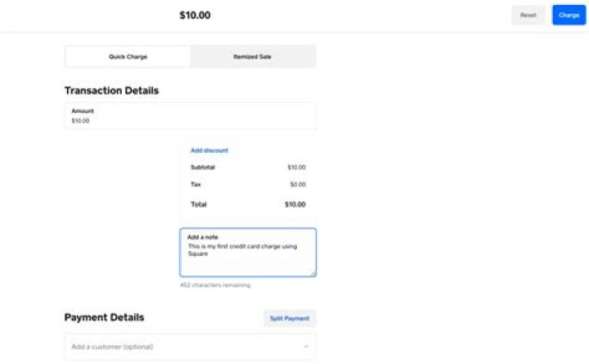
Task: Click the Payment Details heading
Action: coord(104,317)
